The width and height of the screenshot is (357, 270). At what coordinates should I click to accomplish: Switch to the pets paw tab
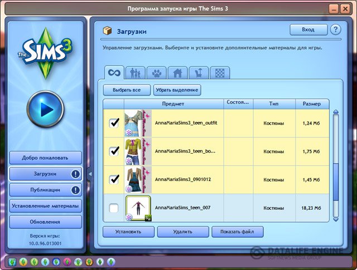[x=156, y=73]
